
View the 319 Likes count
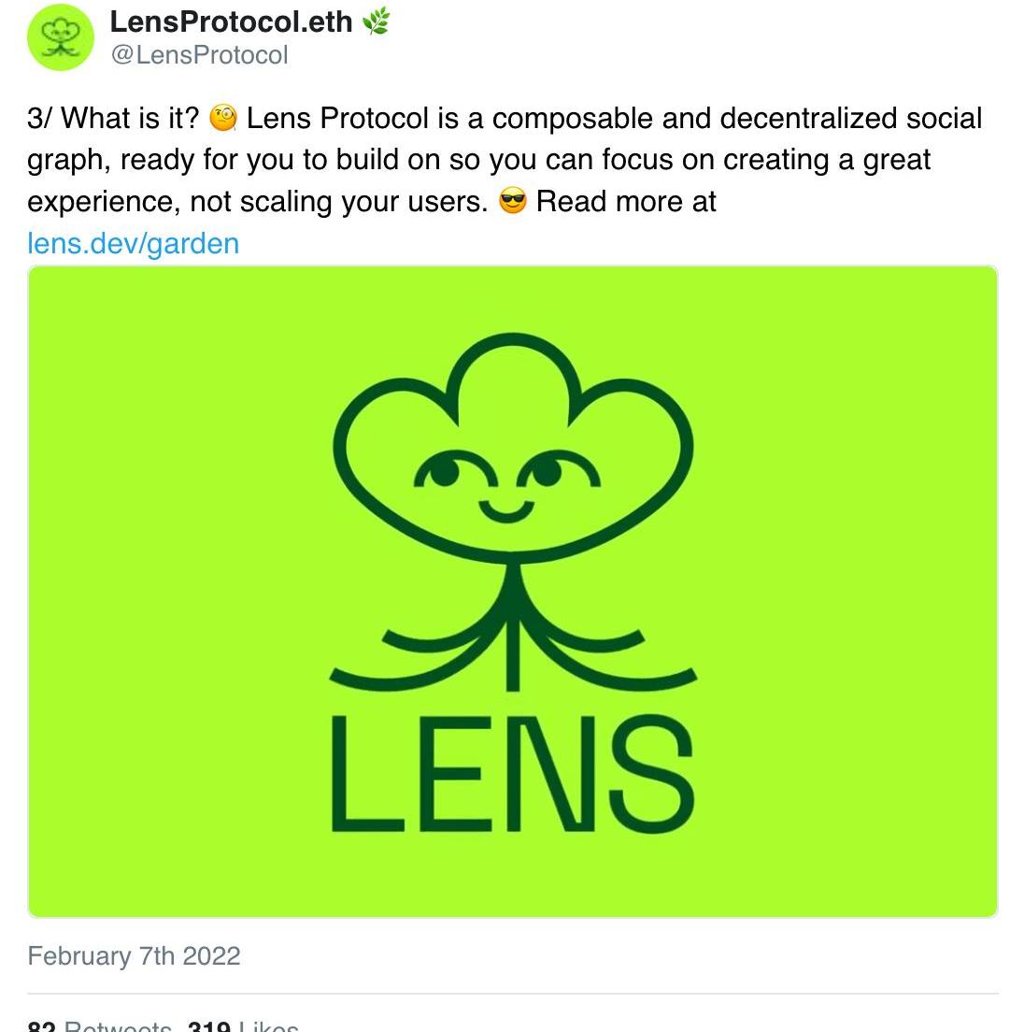coord(243,1026)
